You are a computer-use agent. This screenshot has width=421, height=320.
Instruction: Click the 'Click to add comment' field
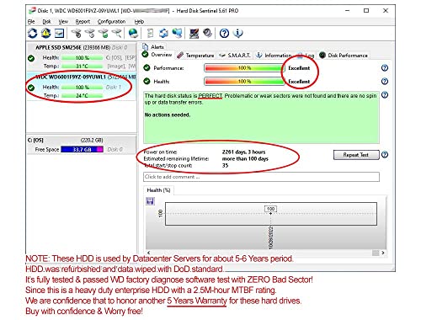pos(261,177)
